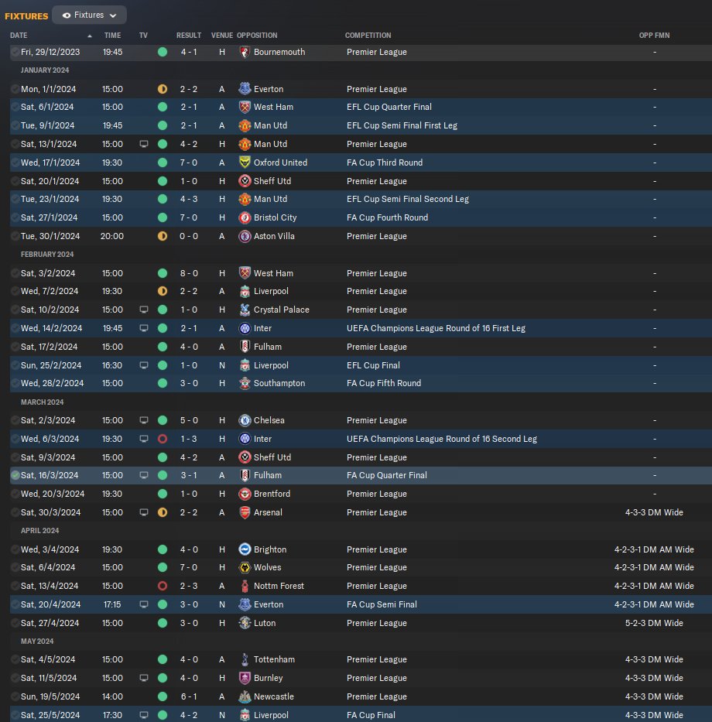Click TV icon on Man Utd 13/1/2024 row
712x722 pixels.
144,144
